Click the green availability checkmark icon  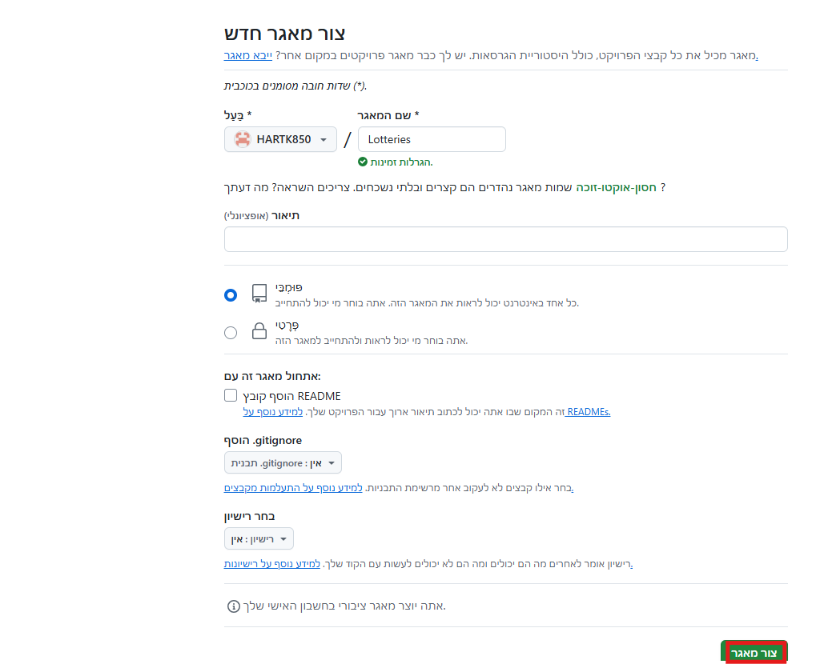(363, 162)
